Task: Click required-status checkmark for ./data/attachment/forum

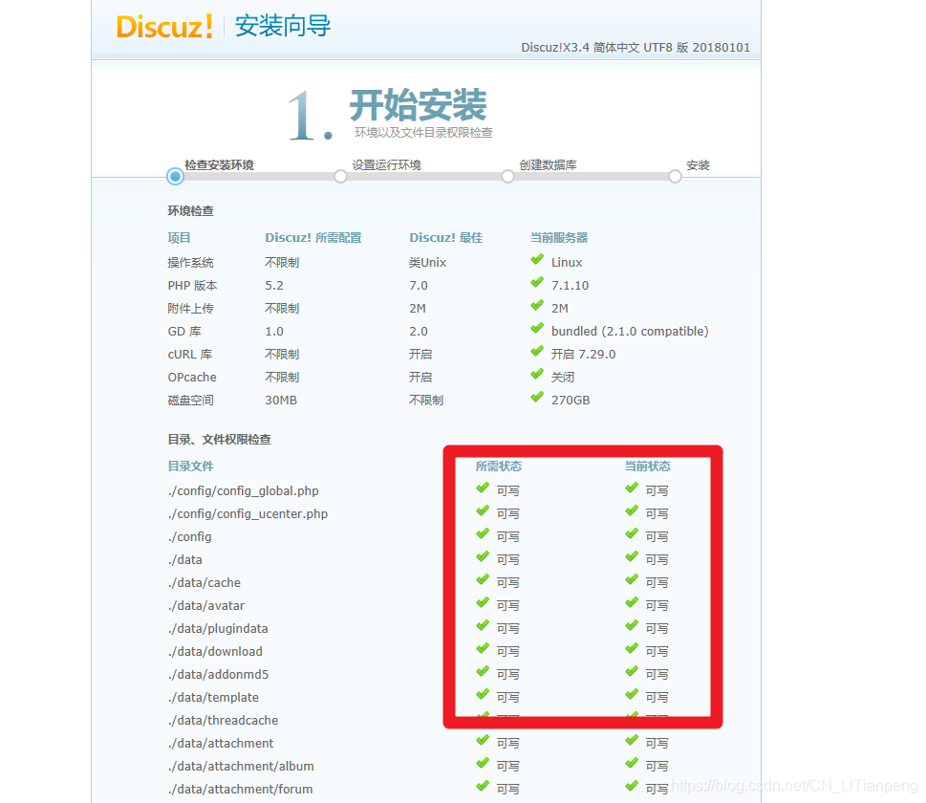Action: click(484, 787)
